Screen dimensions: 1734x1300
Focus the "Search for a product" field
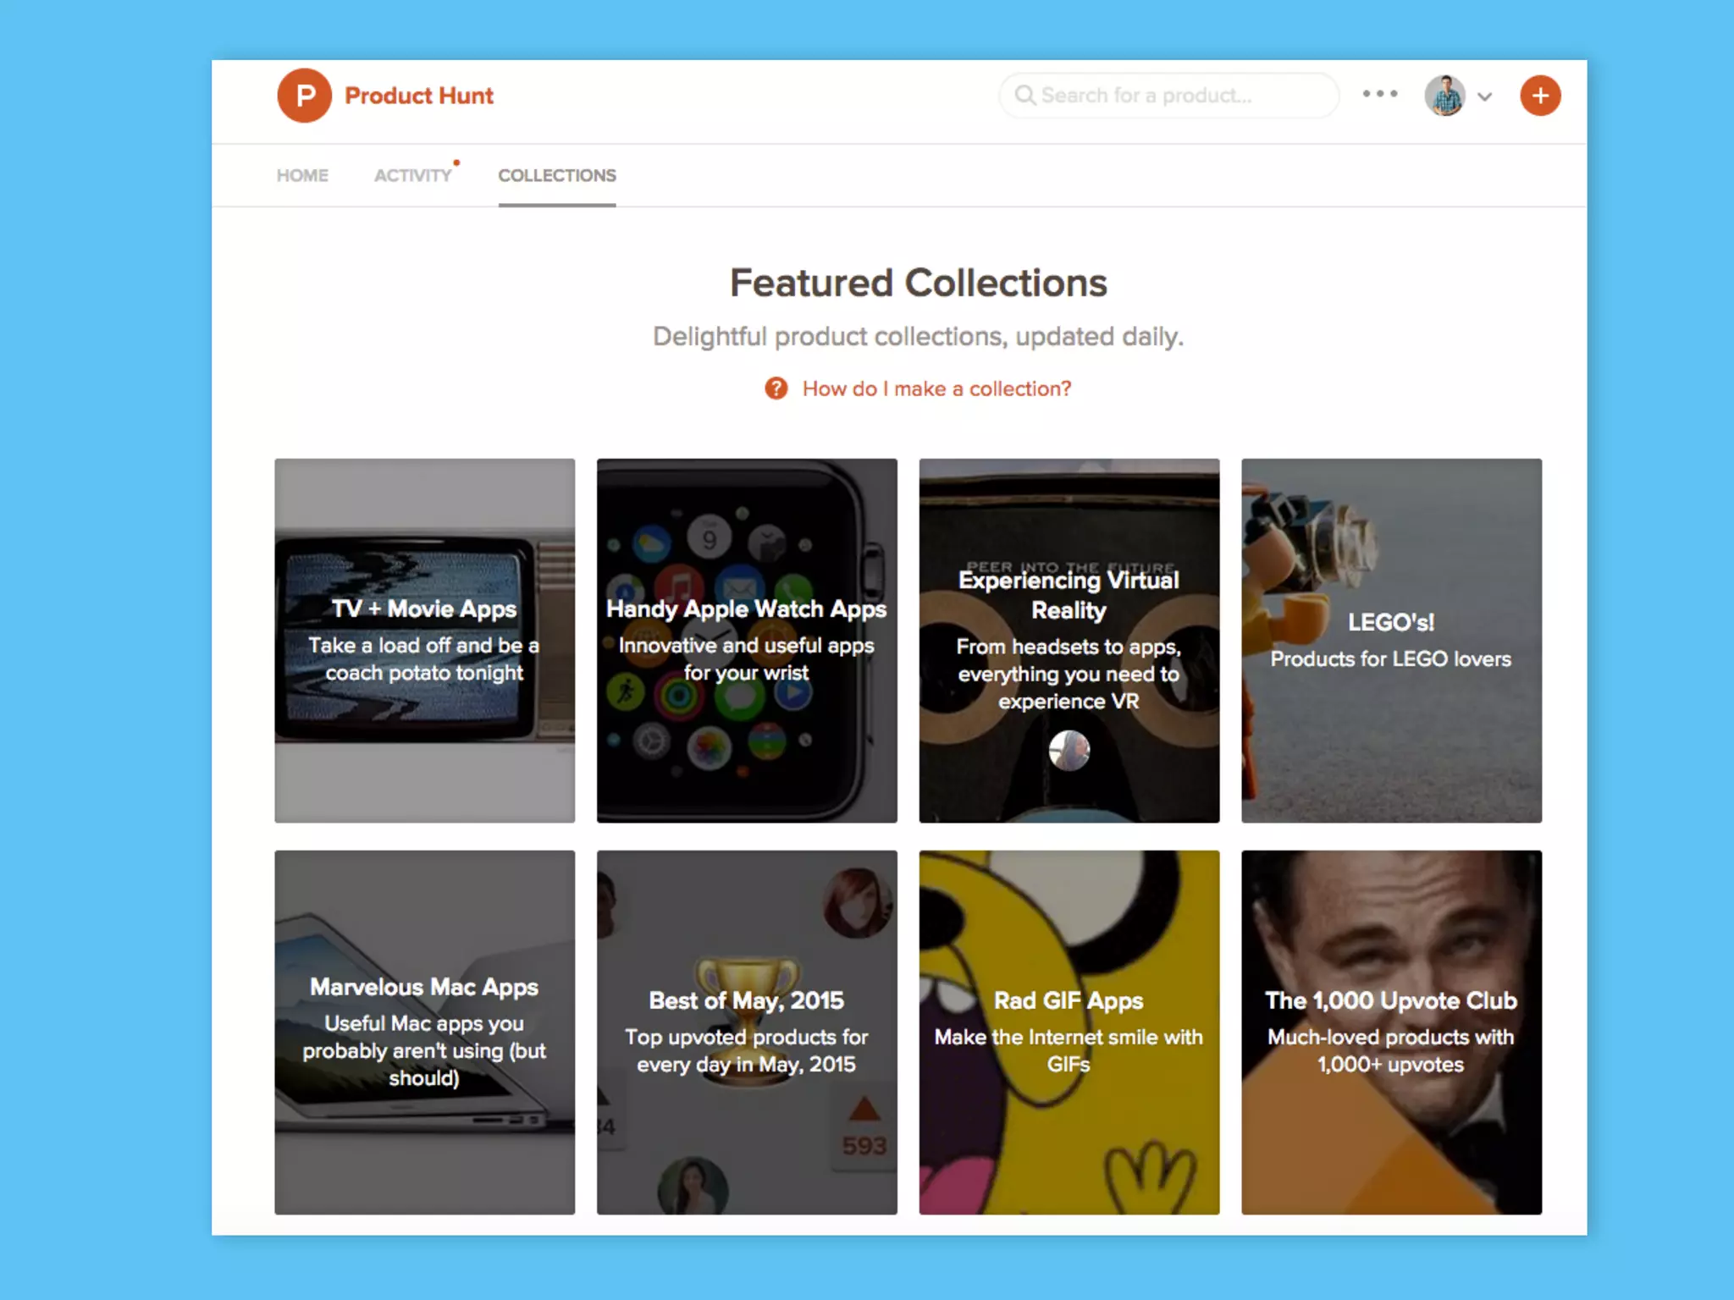pyautogui.click(x=1168, y=96)
